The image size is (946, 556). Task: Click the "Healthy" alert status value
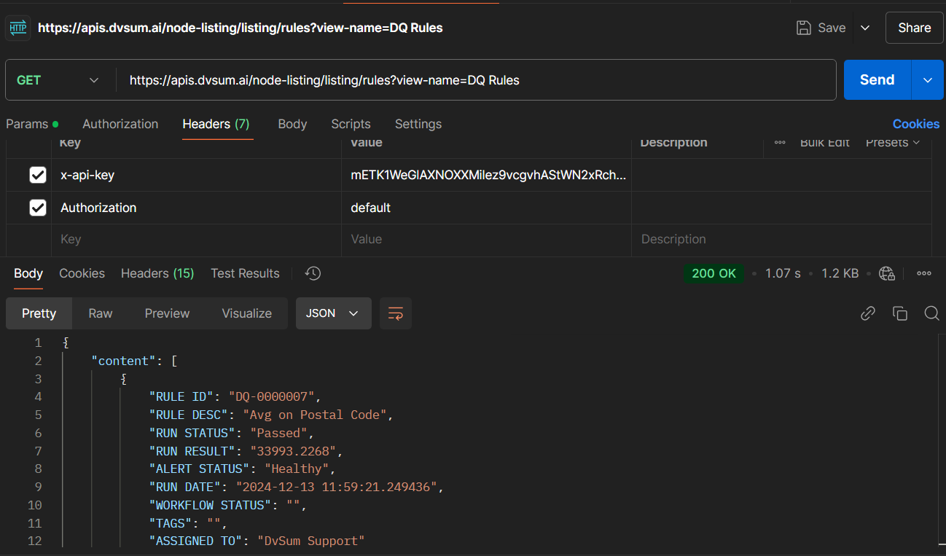coord(297,469)
